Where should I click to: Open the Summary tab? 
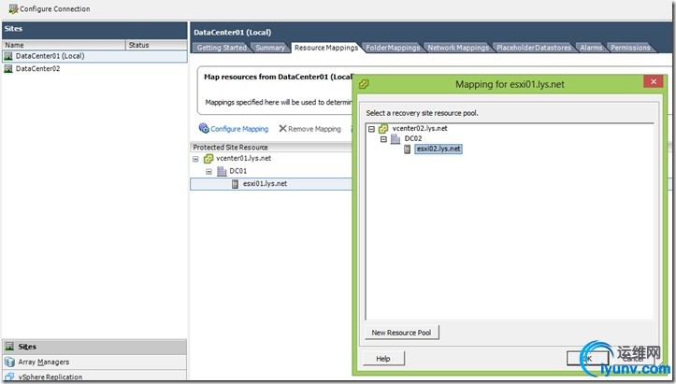click(270, 48)
